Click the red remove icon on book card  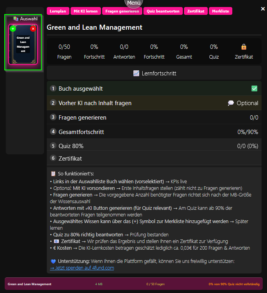(33, 29)
